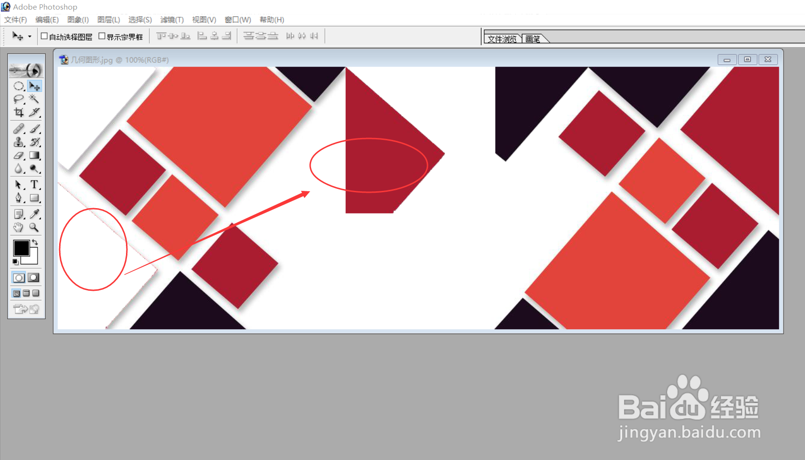Click the distribute top edges icon
805x460 pixels.
click(x=248, y=36)
